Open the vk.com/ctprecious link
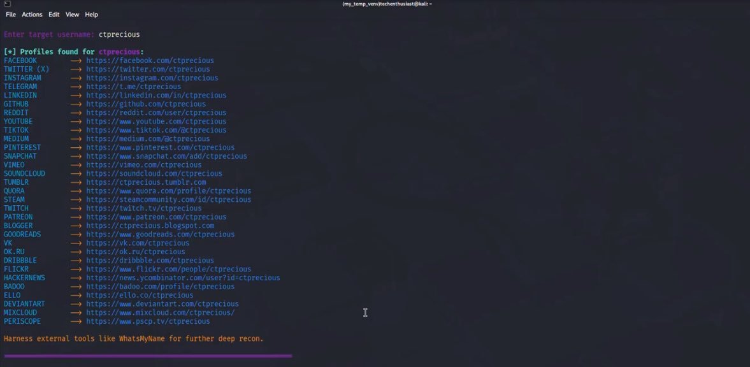The width and height of the screenshot is (750, 367). [x=138, y=243]
